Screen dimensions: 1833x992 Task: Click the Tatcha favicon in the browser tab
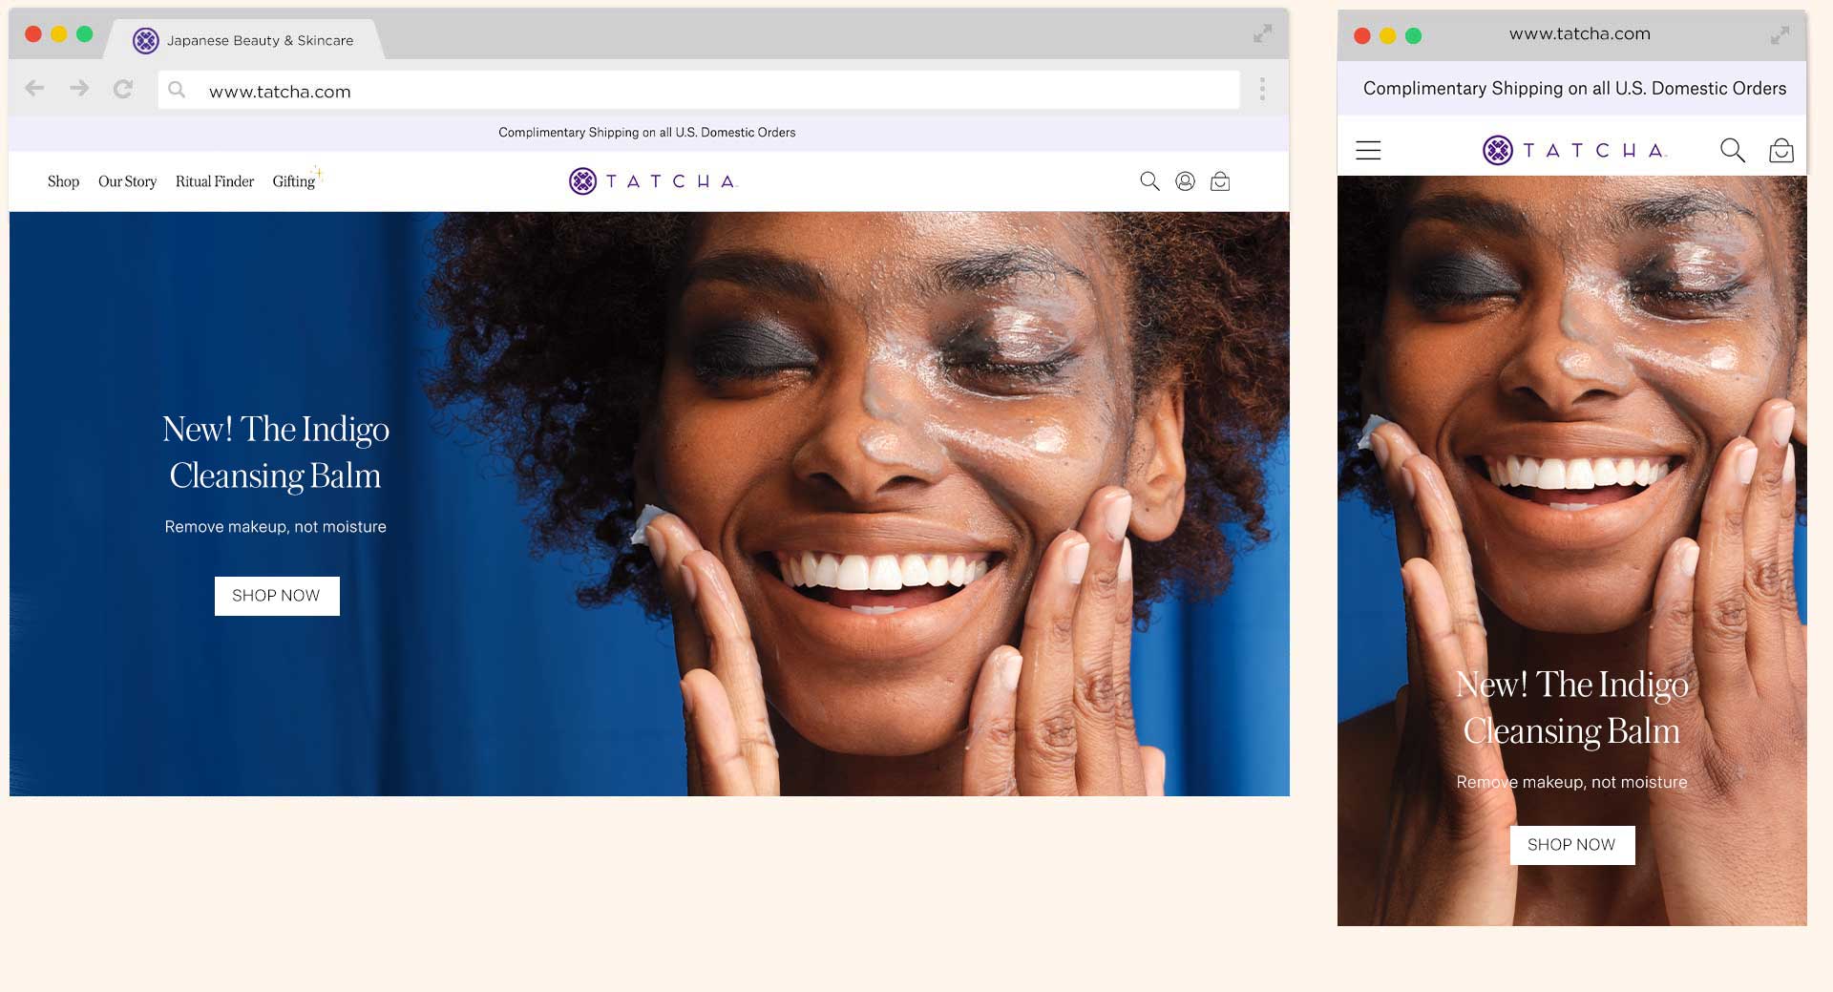[x=145, y=40]
